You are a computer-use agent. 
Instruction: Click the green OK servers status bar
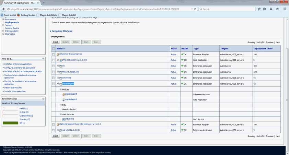(11, 123)
